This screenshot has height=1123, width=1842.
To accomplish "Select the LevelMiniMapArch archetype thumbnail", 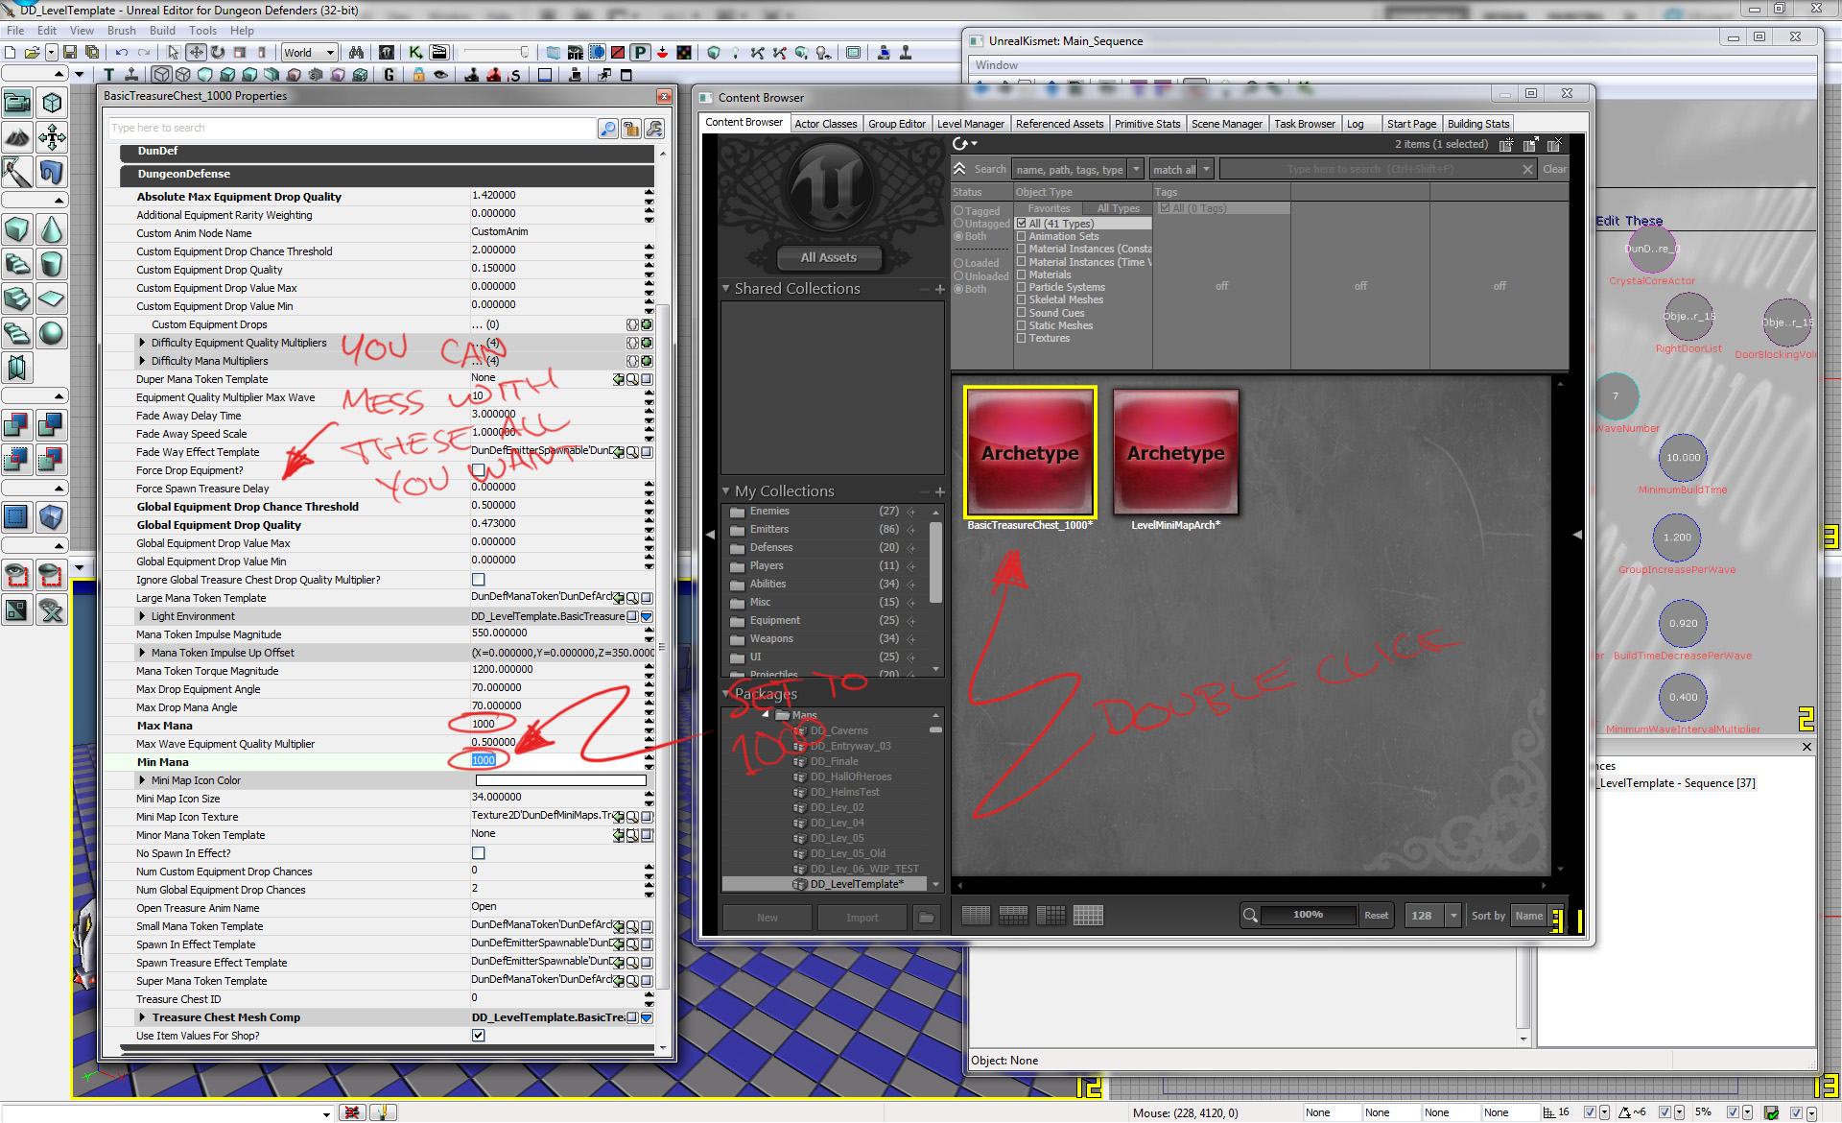I will tap(1175, 452).
